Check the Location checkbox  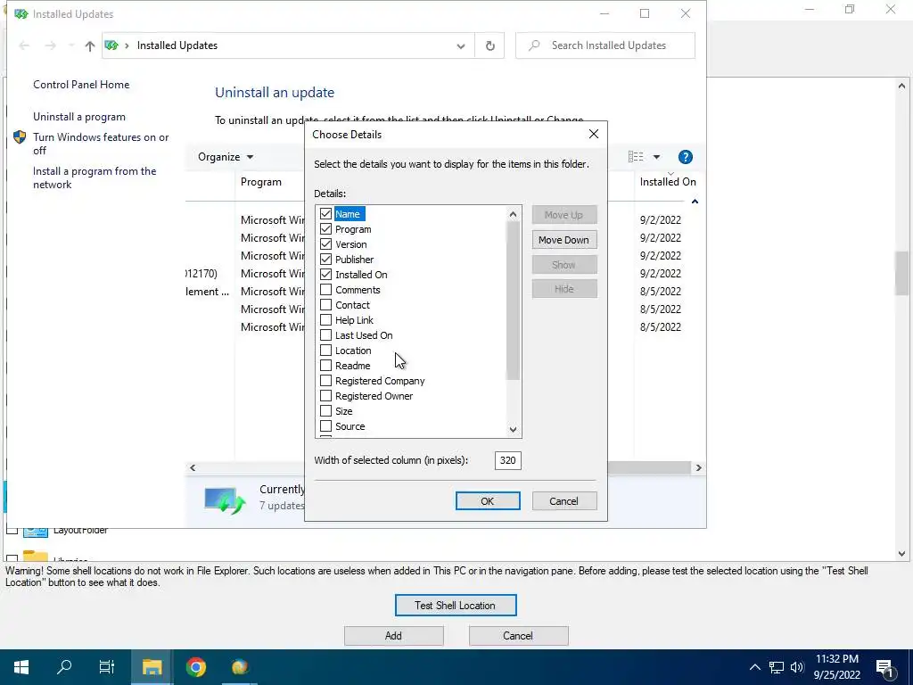click(x=325, y=350)
